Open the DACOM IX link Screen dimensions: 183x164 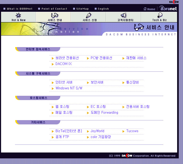coord(63,64)
